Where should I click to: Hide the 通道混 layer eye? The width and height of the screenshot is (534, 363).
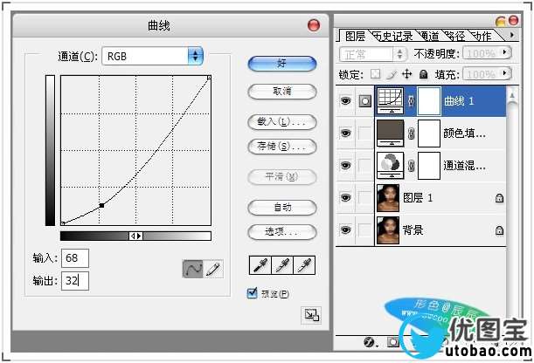[346, 166]
